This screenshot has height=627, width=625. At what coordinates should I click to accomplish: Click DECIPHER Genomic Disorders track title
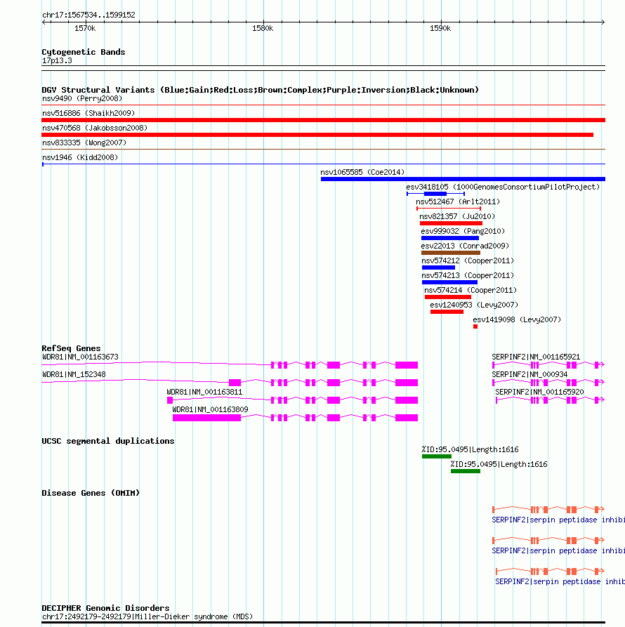[x=105, y=608]
